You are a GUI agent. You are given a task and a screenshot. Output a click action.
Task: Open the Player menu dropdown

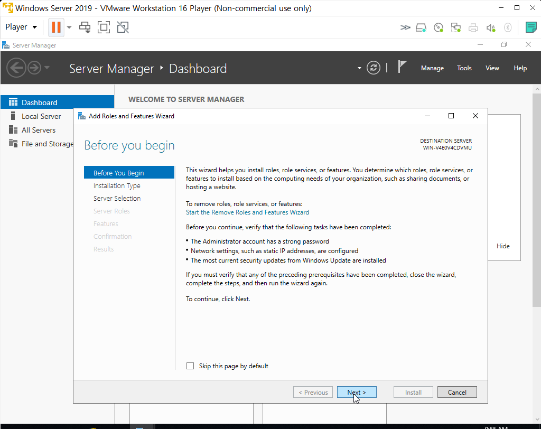[x=21, y=27]
